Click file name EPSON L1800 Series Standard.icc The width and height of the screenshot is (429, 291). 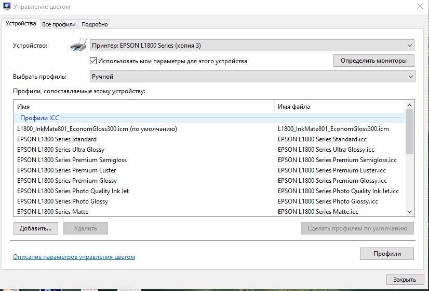[323, 139]
